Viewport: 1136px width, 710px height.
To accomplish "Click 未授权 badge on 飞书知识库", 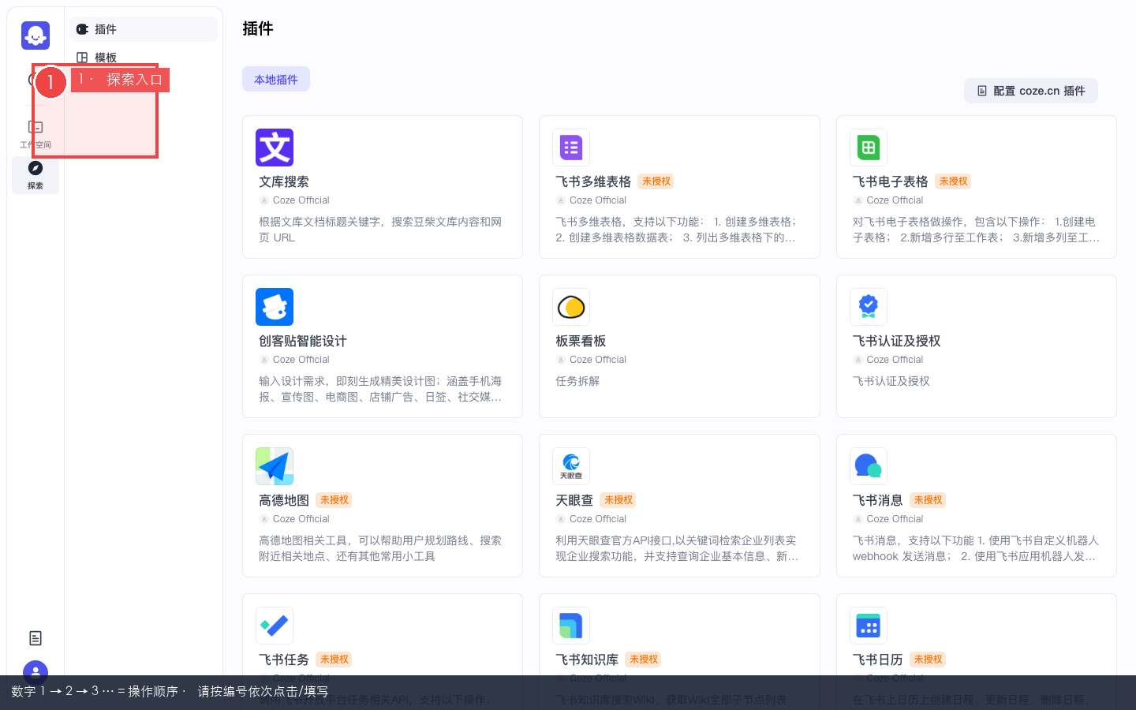I will coord(644,660).
